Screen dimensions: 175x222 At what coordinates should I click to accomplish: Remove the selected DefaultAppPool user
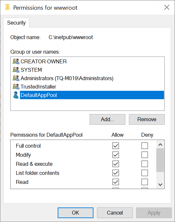[147, 119]
